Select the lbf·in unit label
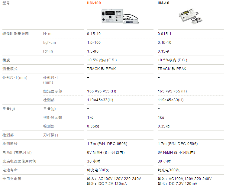This screenshot has width=226, height=187. pyautogui.click(x=48, y=51)
